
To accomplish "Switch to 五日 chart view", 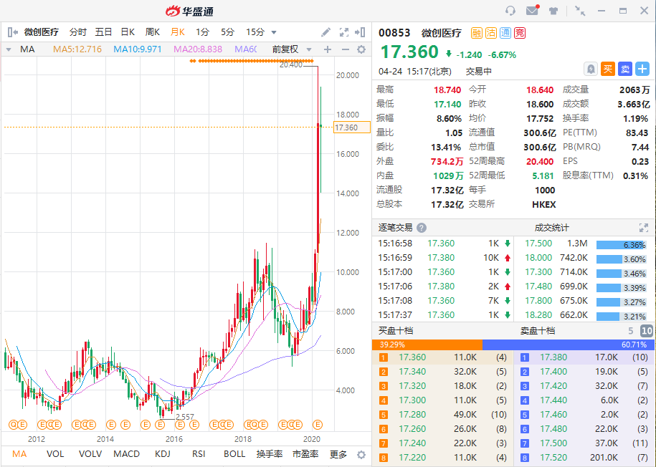I will [x=103, y=32].
